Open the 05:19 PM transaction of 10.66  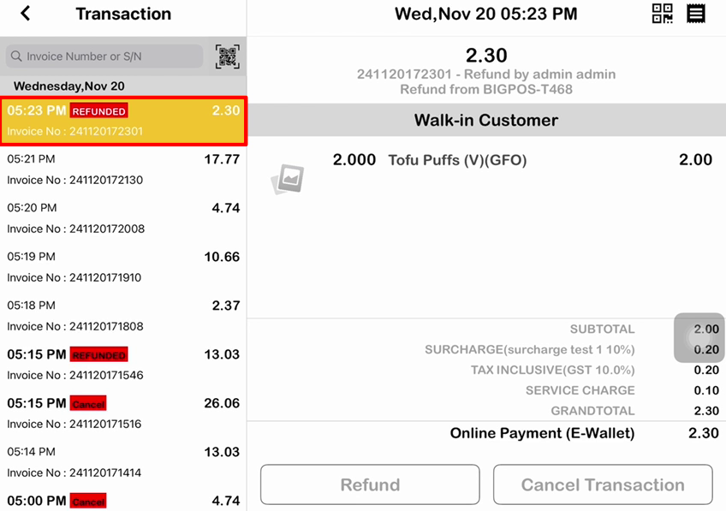coord(123,267)
